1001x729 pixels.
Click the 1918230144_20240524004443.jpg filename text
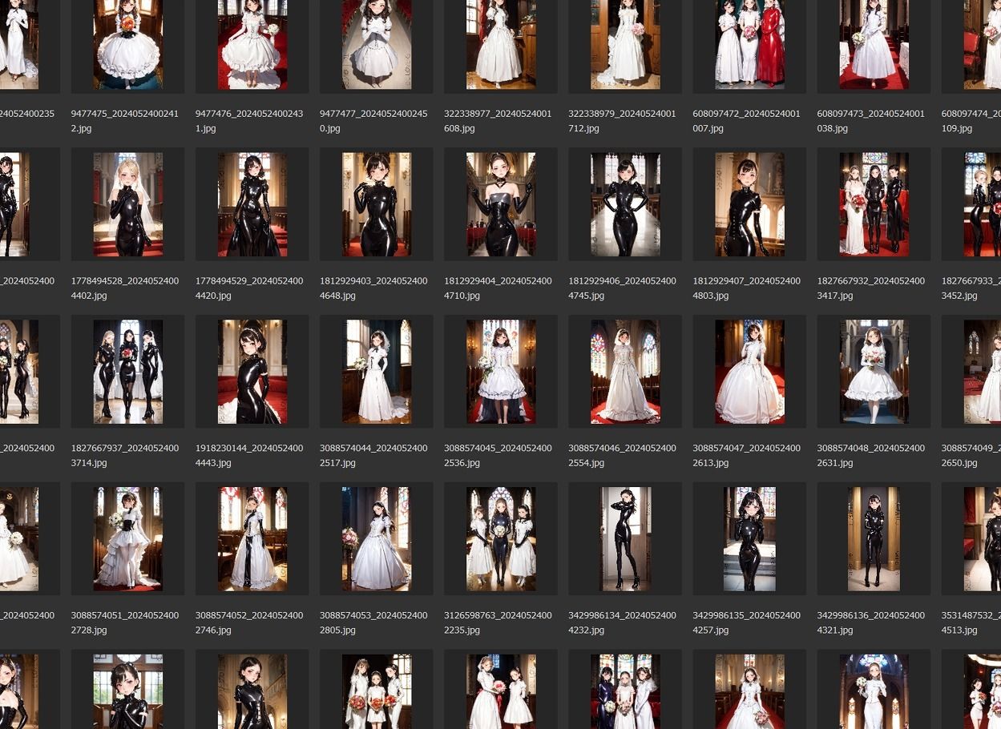(x=249, y=455)
